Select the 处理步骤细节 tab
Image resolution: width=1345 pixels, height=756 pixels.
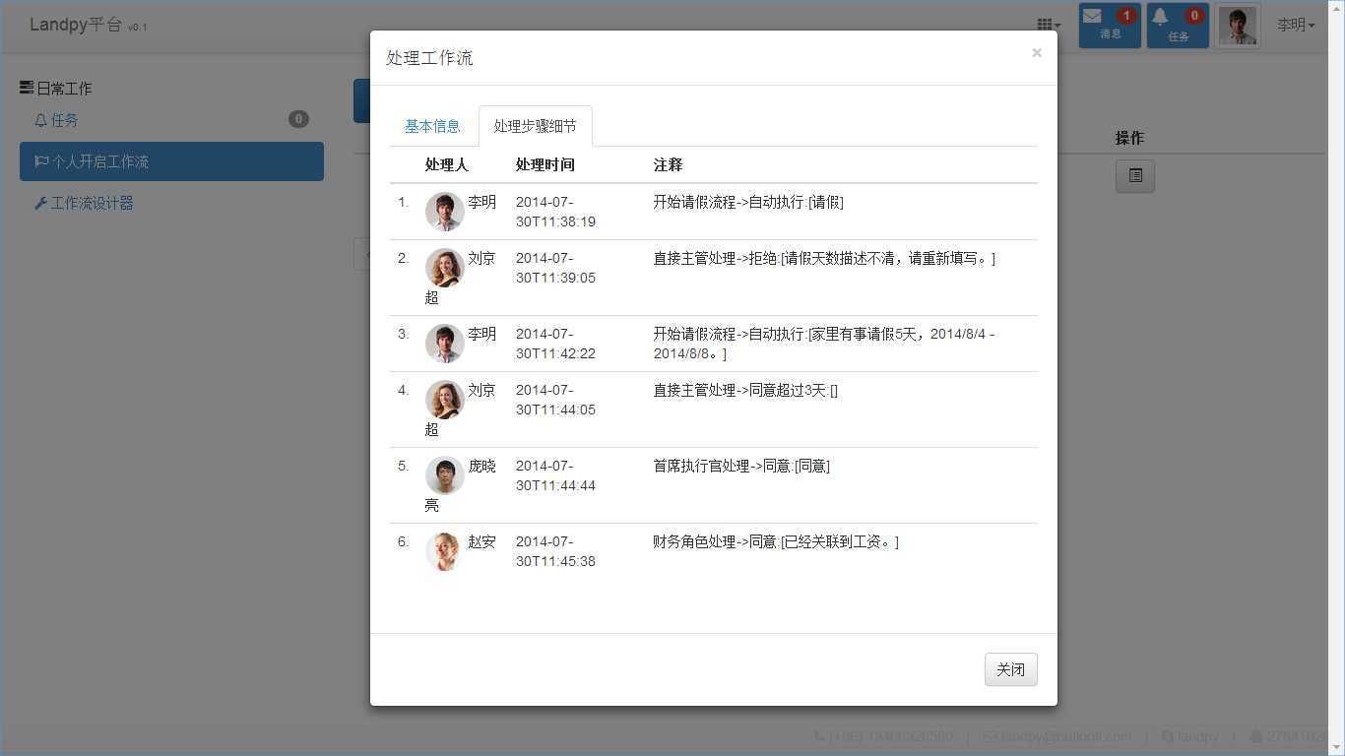(x=535, y=126)
